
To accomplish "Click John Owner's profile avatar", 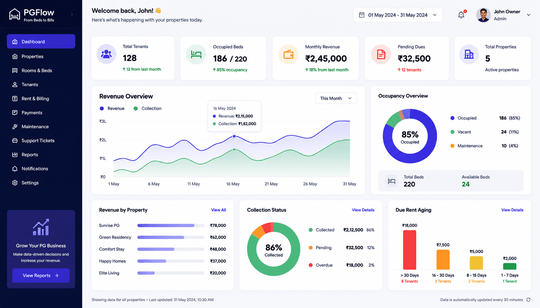I will point(483,15).
